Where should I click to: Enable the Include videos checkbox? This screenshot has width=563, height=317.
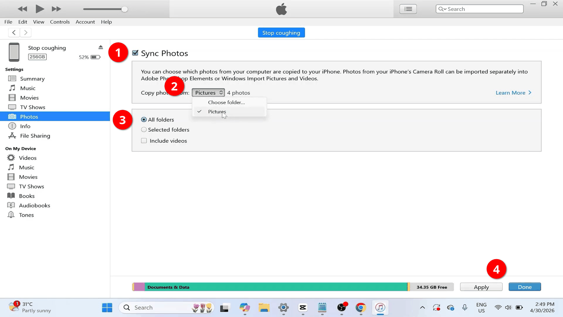(144, 140)
